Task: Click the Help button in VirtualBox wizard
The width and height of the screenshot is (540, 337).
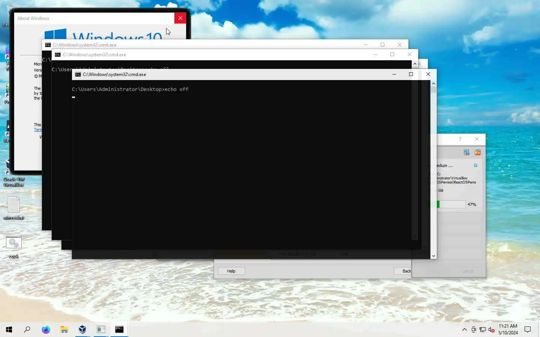Action: tap(231, 271)
